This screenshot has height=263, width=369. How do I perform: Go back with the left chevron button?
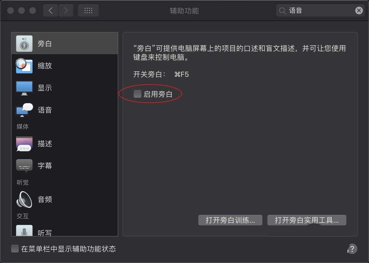[x=51, y=11]
